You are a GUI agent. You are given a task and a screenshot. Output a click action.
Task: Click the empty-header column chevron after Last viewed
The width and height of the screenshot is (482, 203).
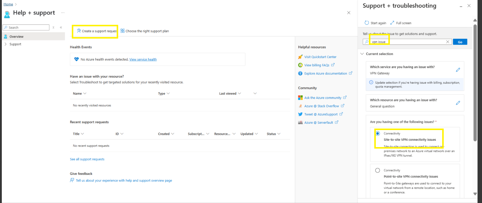(255, 94)
